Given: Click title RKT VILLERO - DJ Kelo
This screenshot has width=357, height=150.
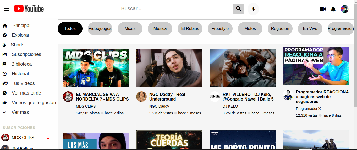Looking at the screenshot, I should tap(248, 97).
